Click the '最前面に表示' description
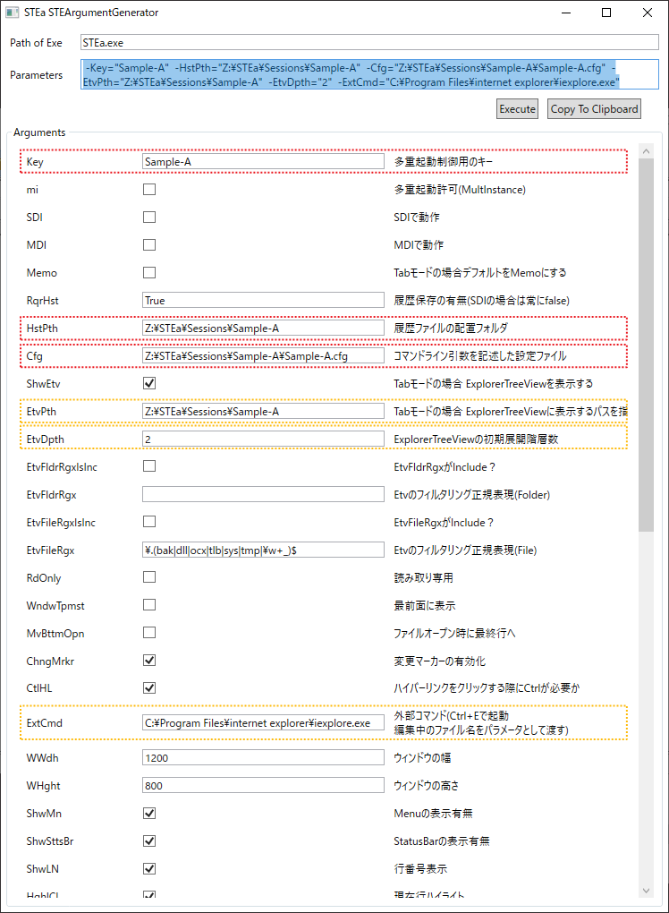This screenshot has width=669, height=913. pyautogui.click(x=425, y=606)
